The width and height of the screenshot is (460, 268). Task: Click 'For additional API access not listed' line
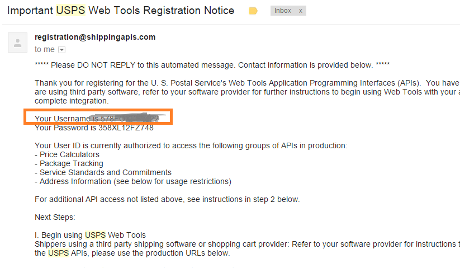(167, 200)
